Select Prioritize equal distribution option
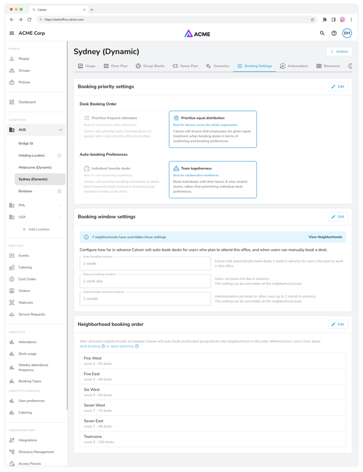The height and width of the screenshot is (472, 363). pos(212,129)
